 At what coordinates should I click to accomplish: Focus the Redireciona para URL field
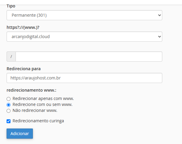pyautogui.click(x=84, y=78)
